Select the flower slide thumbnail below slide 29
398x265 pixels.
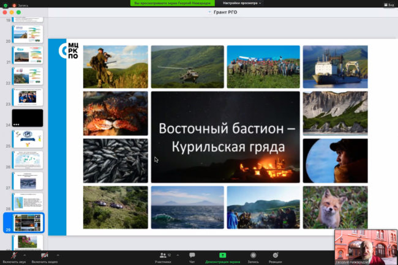[28, 242]
